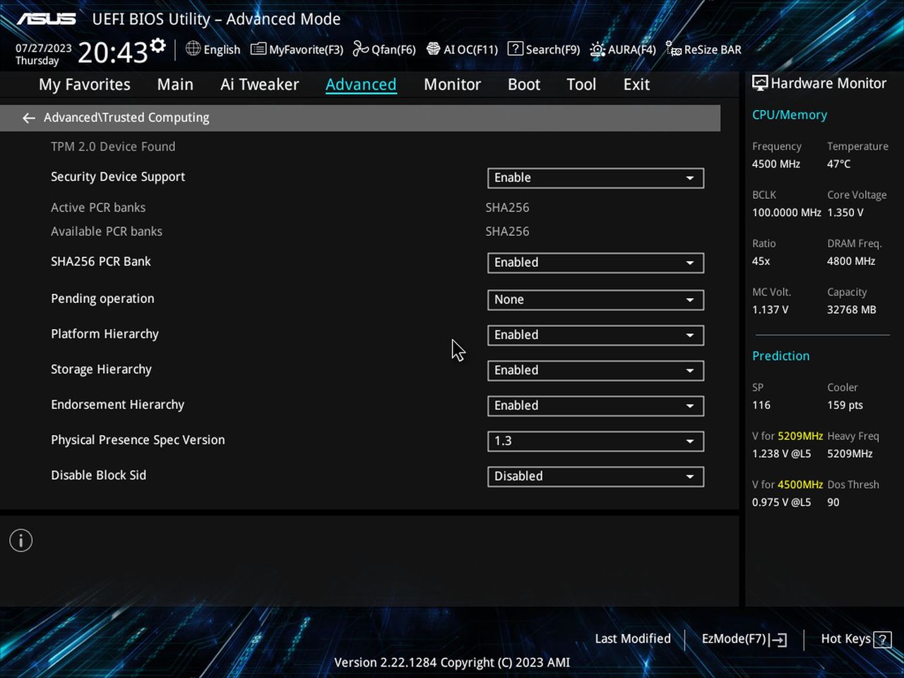Viewport: 904px width, 678px height.
Task: Click the back arrow beside Advanced\Trusted Computing
Action: tap(28, 118)
